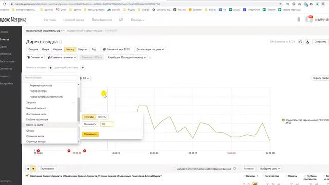Select the Неделя period tab
The image size is (329, 185).
(x=58, y=49)
